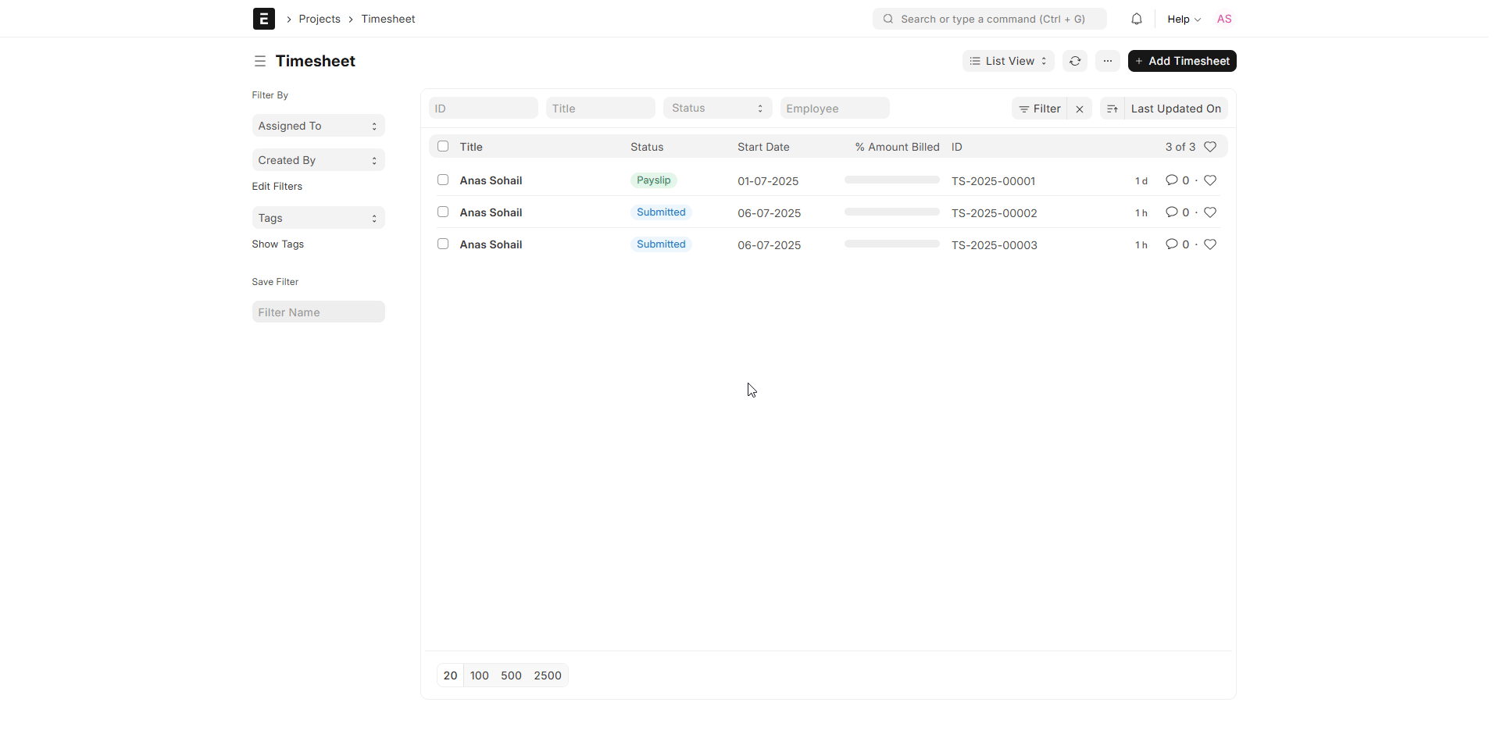Click the ERPNext home logo icon
The image size is (1500, 738).
(263, 19)
